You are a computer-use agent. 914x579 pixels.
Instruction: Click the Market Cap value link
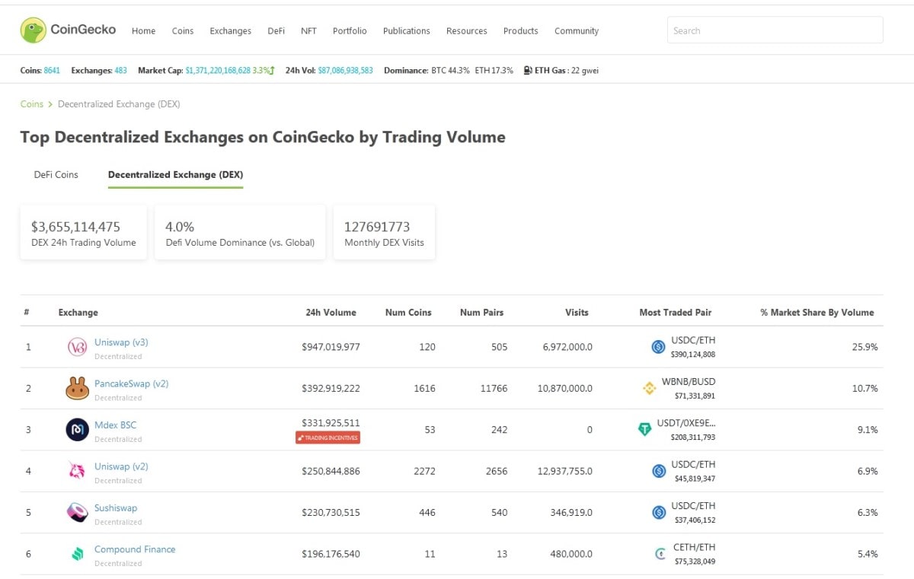click(x=218, y=70)
